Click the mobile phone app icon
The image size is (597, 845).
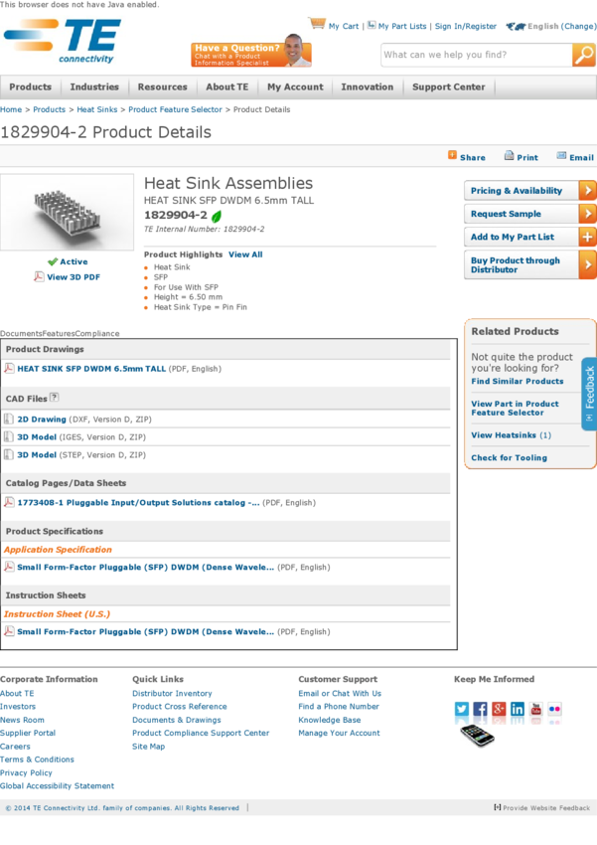pyautogui.click(x=477, y=736)
